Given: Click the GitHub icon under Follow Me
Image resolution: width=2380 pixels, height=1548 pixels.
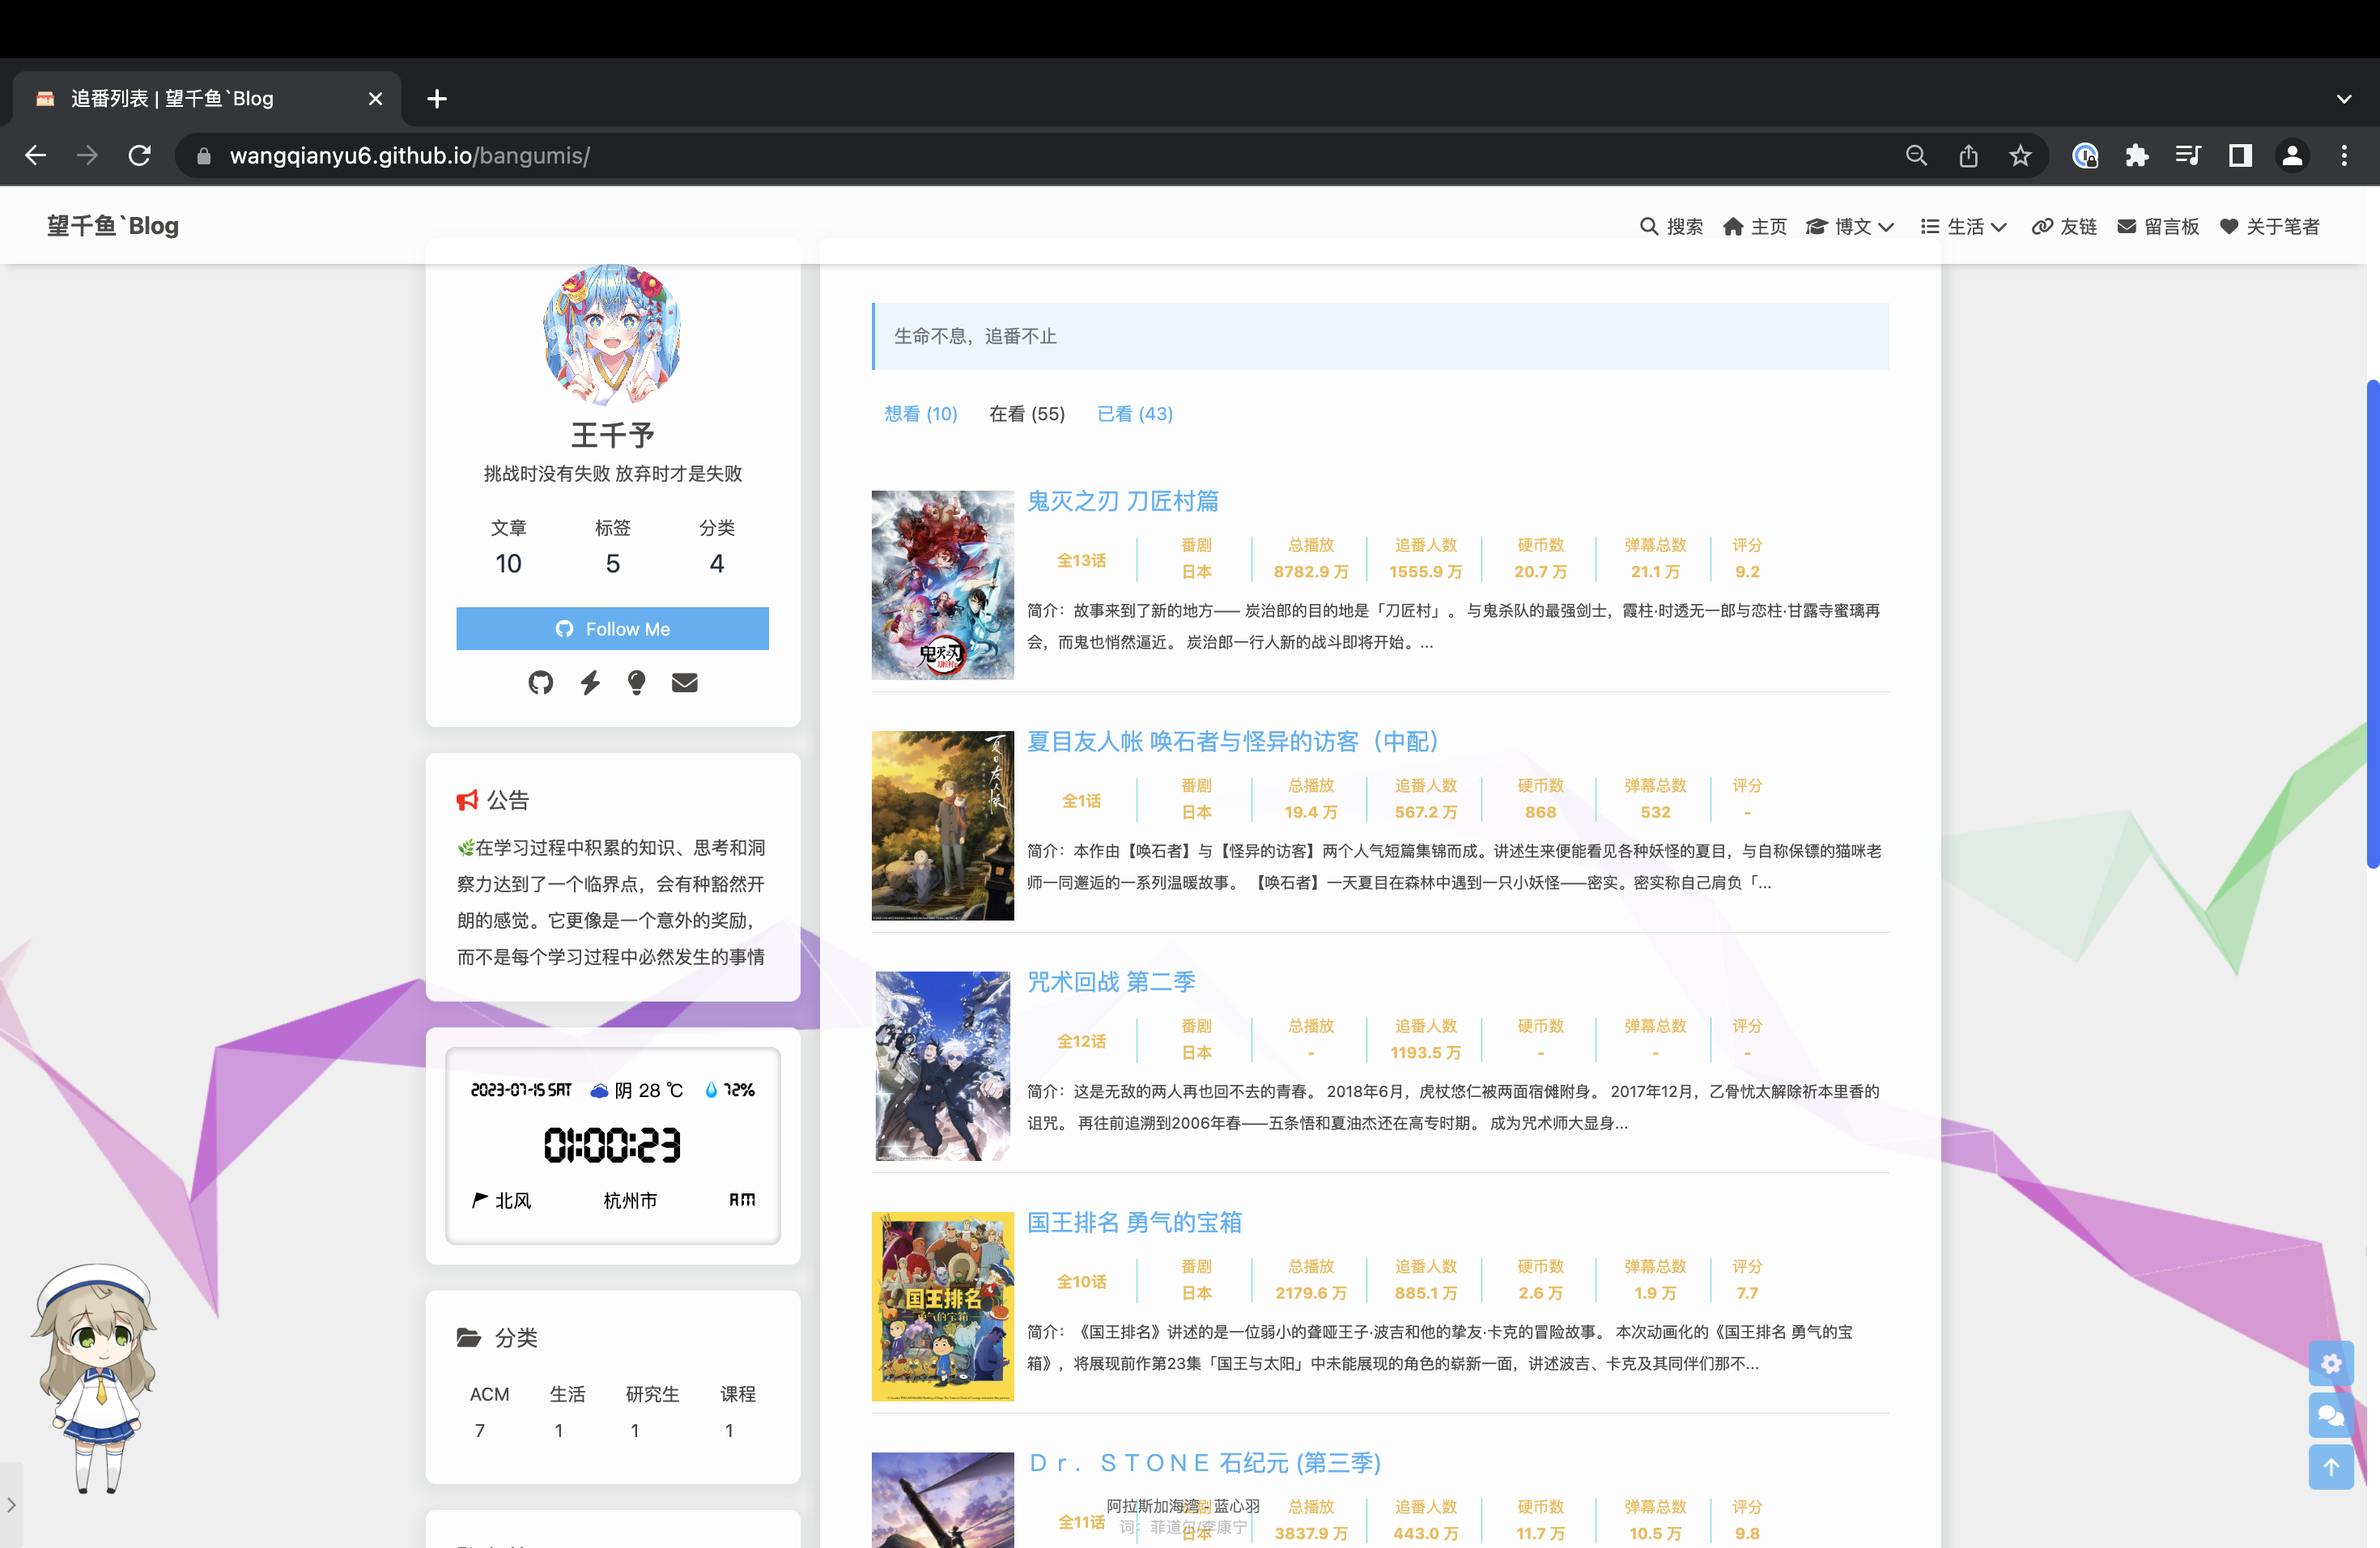Looking at the screenshot, I should pos(540,682).
